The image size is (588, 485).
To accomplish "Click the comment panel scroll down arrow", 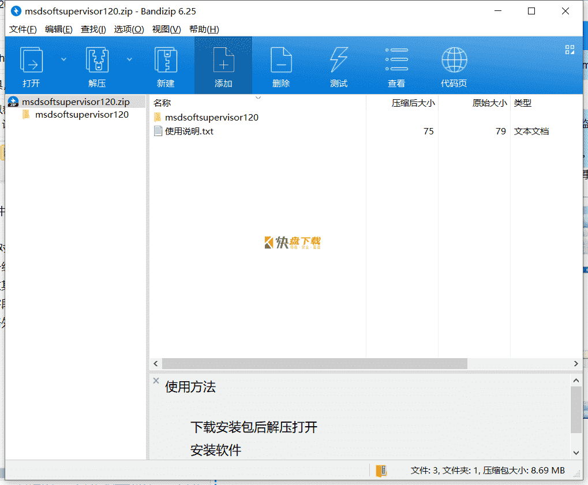I will (576, 453).
